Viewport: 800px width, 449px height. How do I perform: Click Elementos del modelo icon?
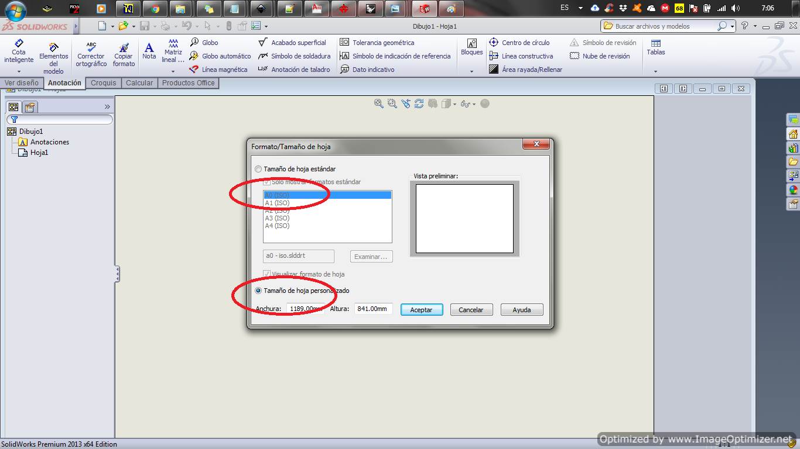click(53, 47)
